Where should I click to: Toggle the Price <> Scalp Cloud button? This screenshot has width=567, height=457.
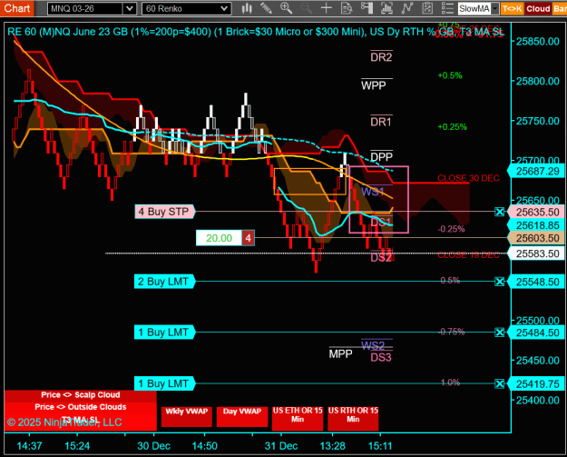coord(80,395)
